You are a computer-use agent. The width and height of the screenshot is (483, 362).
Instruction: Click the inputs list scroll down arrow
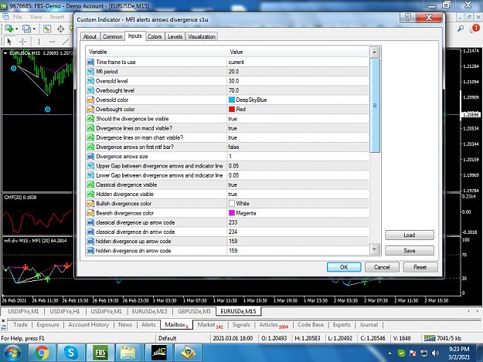[374, 249]
